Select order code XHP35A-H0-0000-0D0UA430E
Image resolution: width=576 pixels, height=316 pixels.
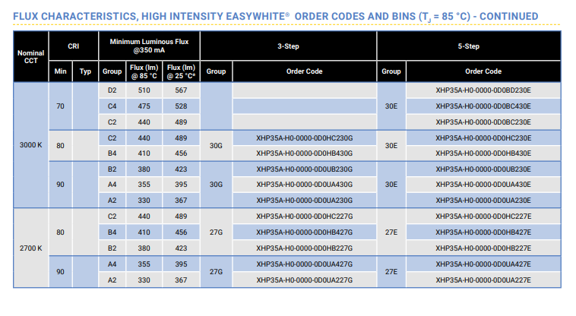(x=483, y=185)
